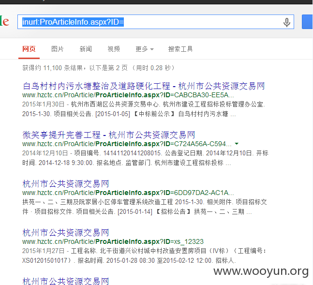Screen dimensions: 313x285
Task: Open the 杭州市公共资源交易网 result above the 6DD97DA2 URL
Action: pos(66,184)
